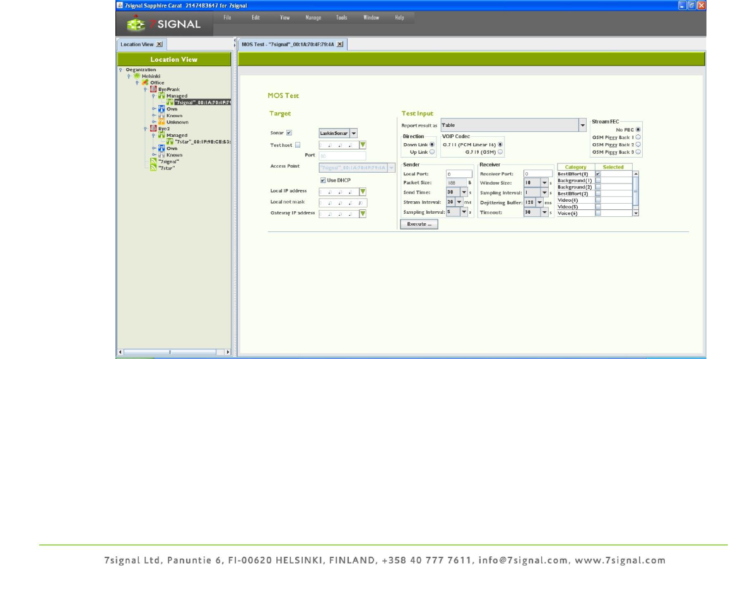
Task: Click the green wireless icon beside "7signal" network
Action: pos(153,161)
